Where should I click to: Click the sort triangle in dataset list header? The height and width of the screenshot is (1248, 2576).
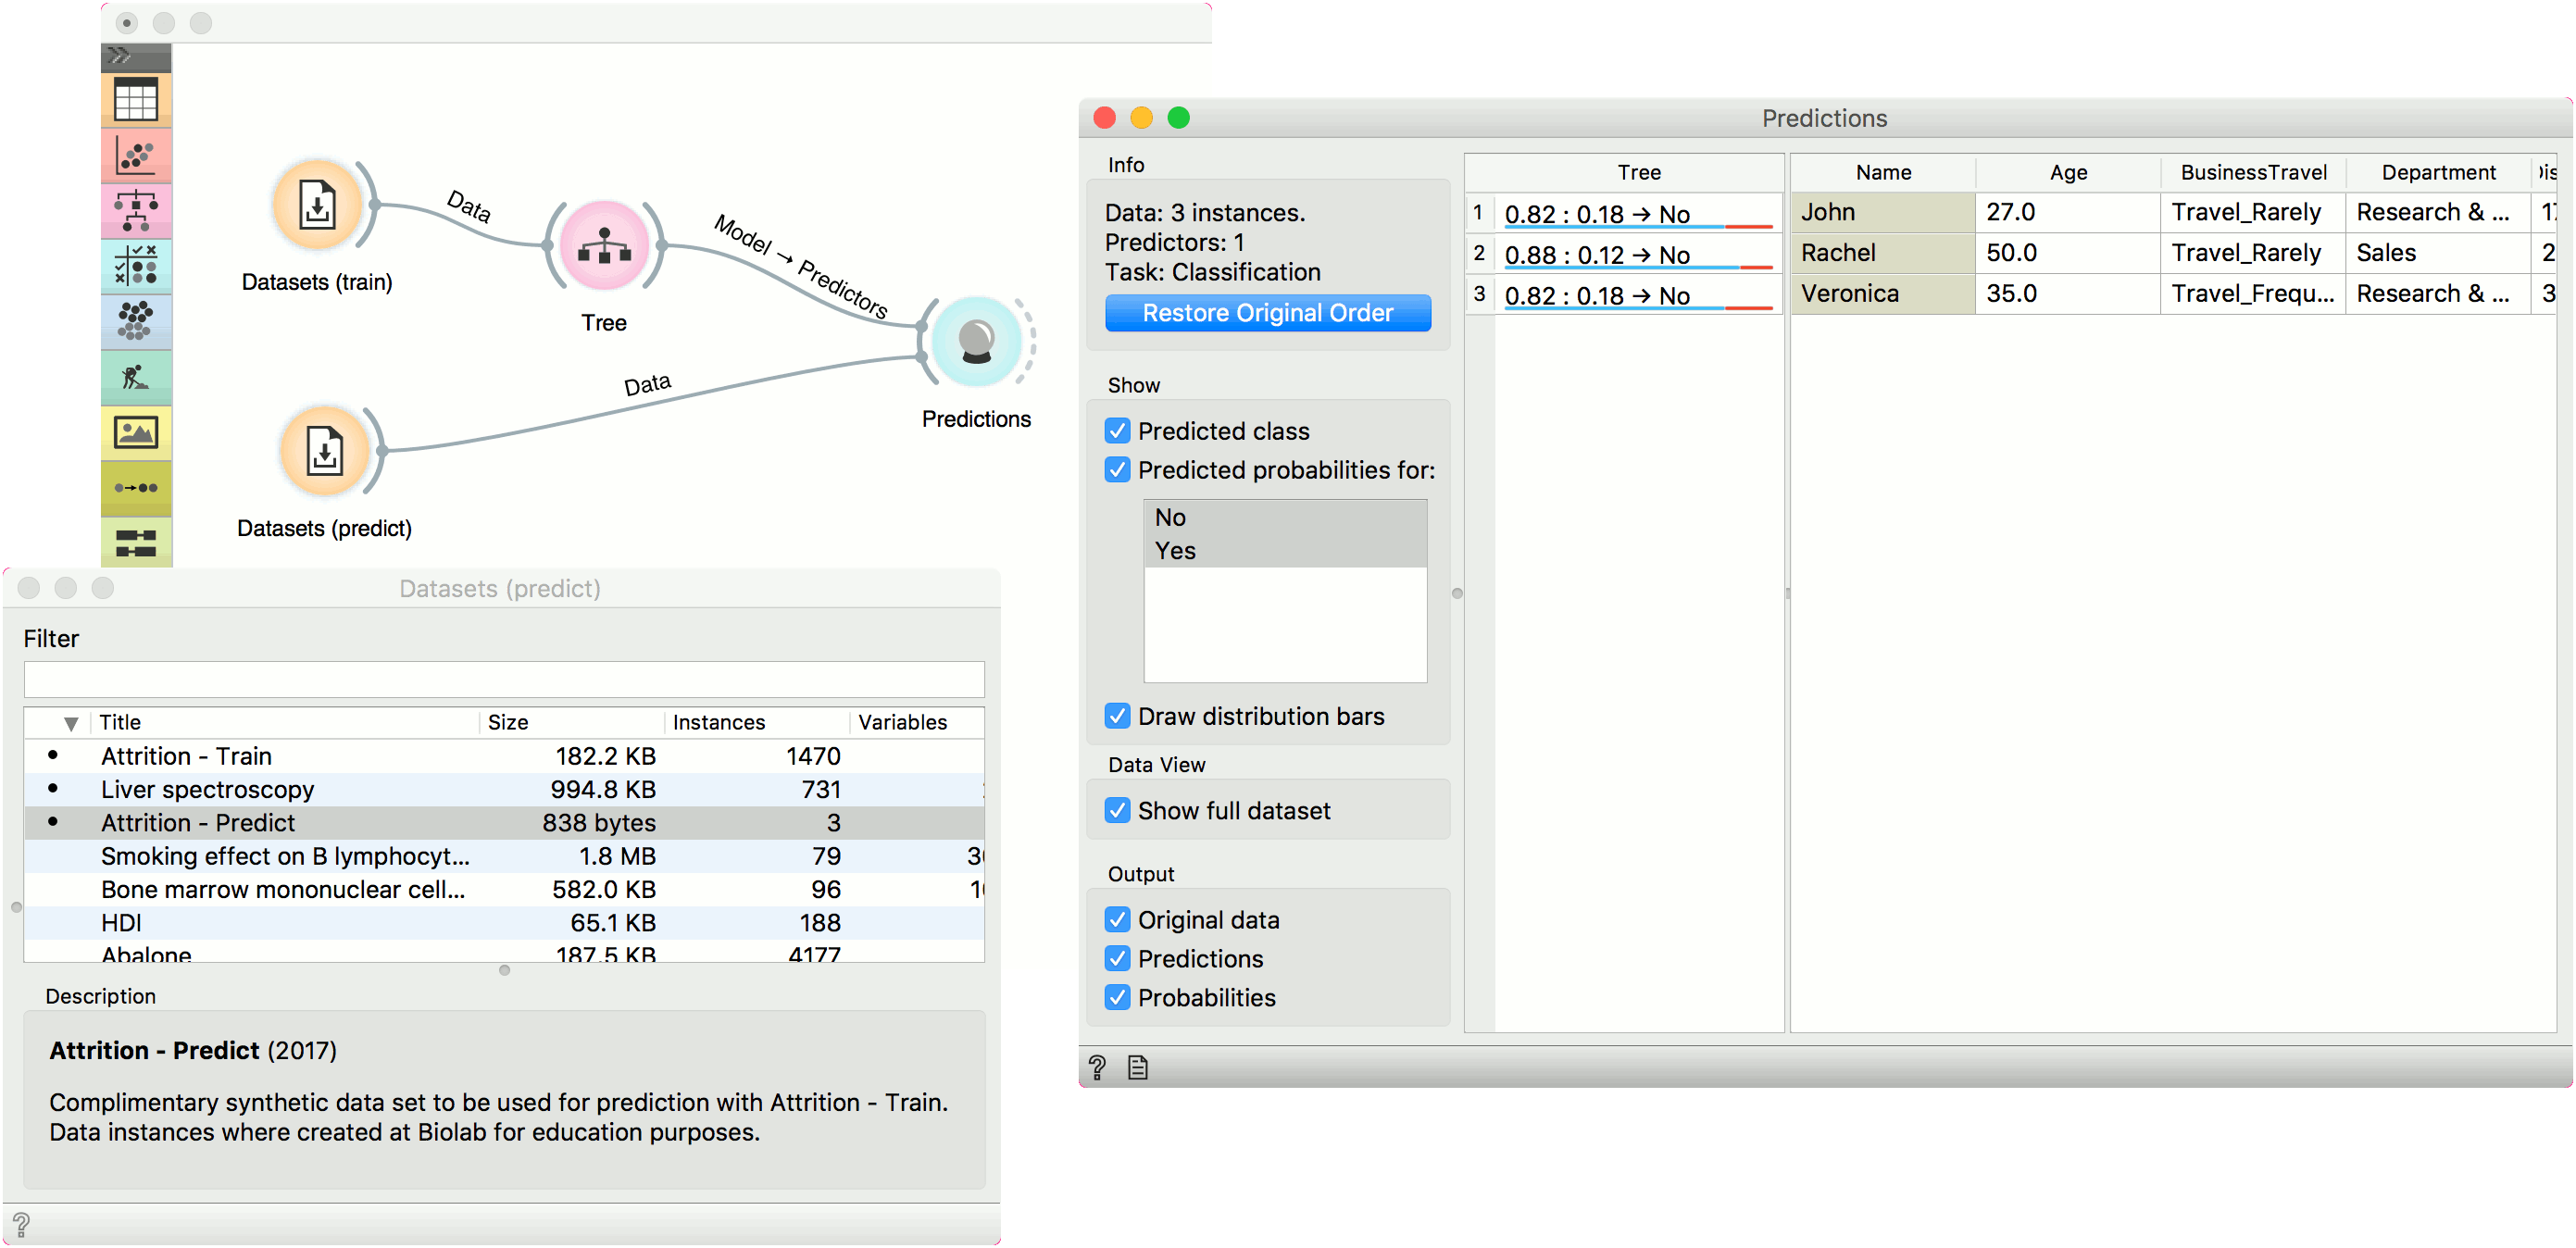[x=70, y=723]
